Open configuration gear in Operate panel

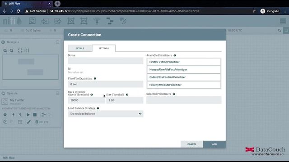coord(5,115)
